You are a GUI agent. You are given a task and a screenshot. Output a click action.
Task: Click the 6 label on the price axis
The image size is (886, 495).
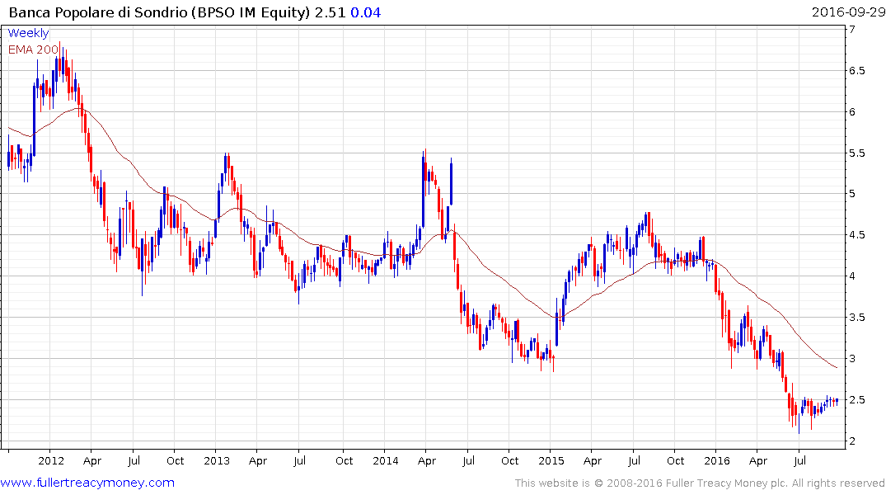coord(852,112)
